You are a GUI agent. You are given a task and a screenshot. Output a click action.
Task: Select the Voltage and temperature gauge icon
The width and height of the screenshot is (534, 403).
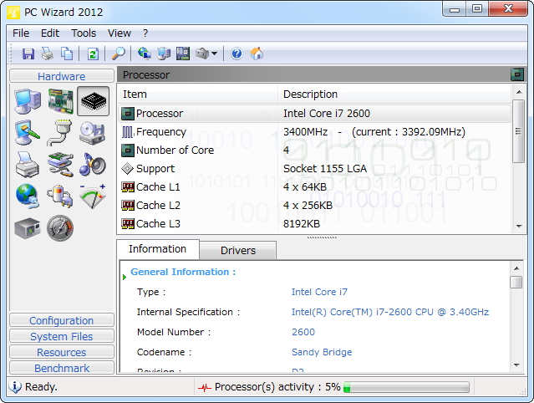click(92, 196)
